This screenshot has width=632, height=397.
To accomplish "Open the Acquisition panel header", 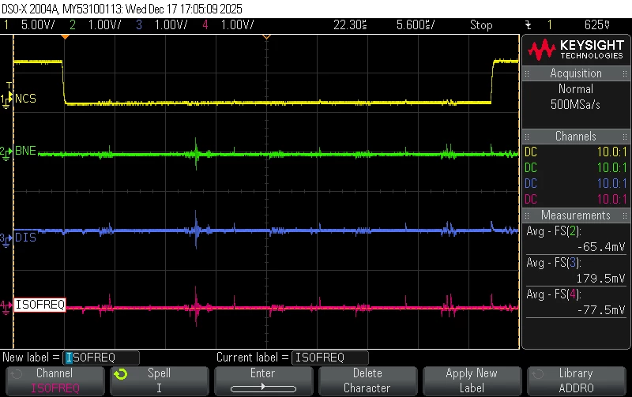I will 576,73.
